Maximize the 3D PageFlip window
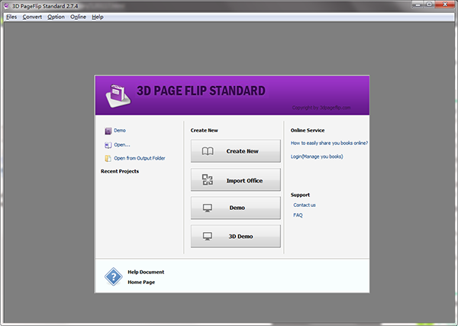The width and height of the screenshot is (458, 326). pyautogui.click(x=429, y=4)
